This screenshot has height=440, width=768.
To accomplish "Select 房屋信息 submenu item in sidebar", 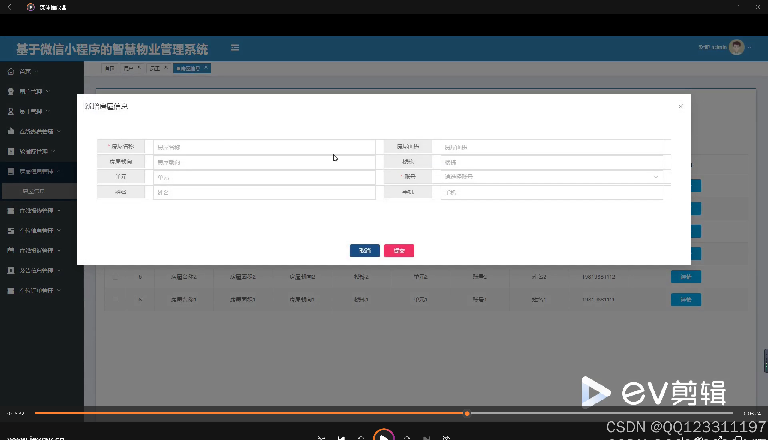I will [34, 191].
